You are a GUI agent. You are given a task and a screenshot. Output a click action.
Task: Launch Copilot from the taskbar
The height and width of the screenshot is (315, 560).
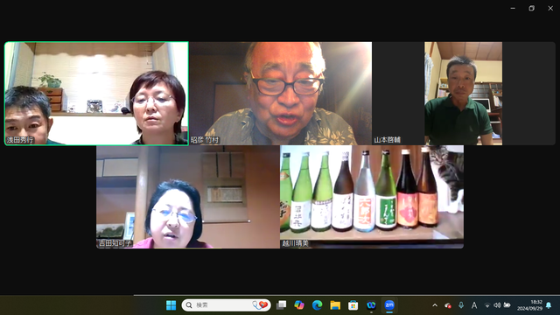(299, 305)
